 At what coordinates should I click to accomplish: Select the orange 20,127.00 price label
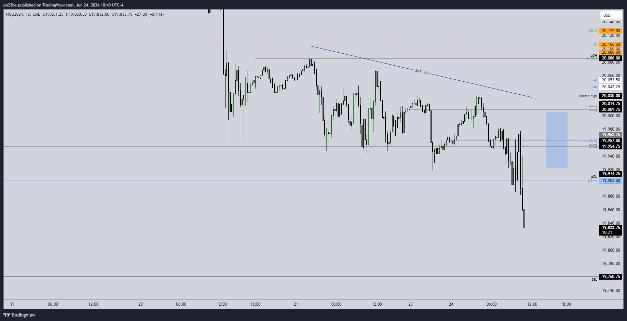[x=611, y=31]
